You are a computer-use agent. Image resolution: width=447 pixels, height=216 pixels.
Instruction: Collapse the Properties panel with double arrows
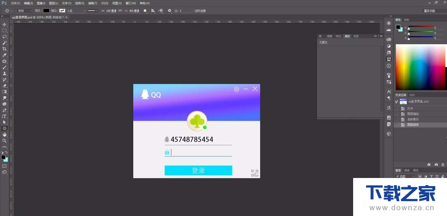(376, 36)
